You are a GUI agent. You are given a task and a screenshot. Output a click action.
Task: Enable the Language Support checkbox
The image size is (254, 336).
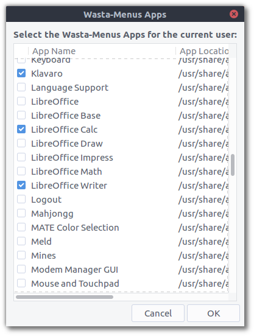point(21,87)
